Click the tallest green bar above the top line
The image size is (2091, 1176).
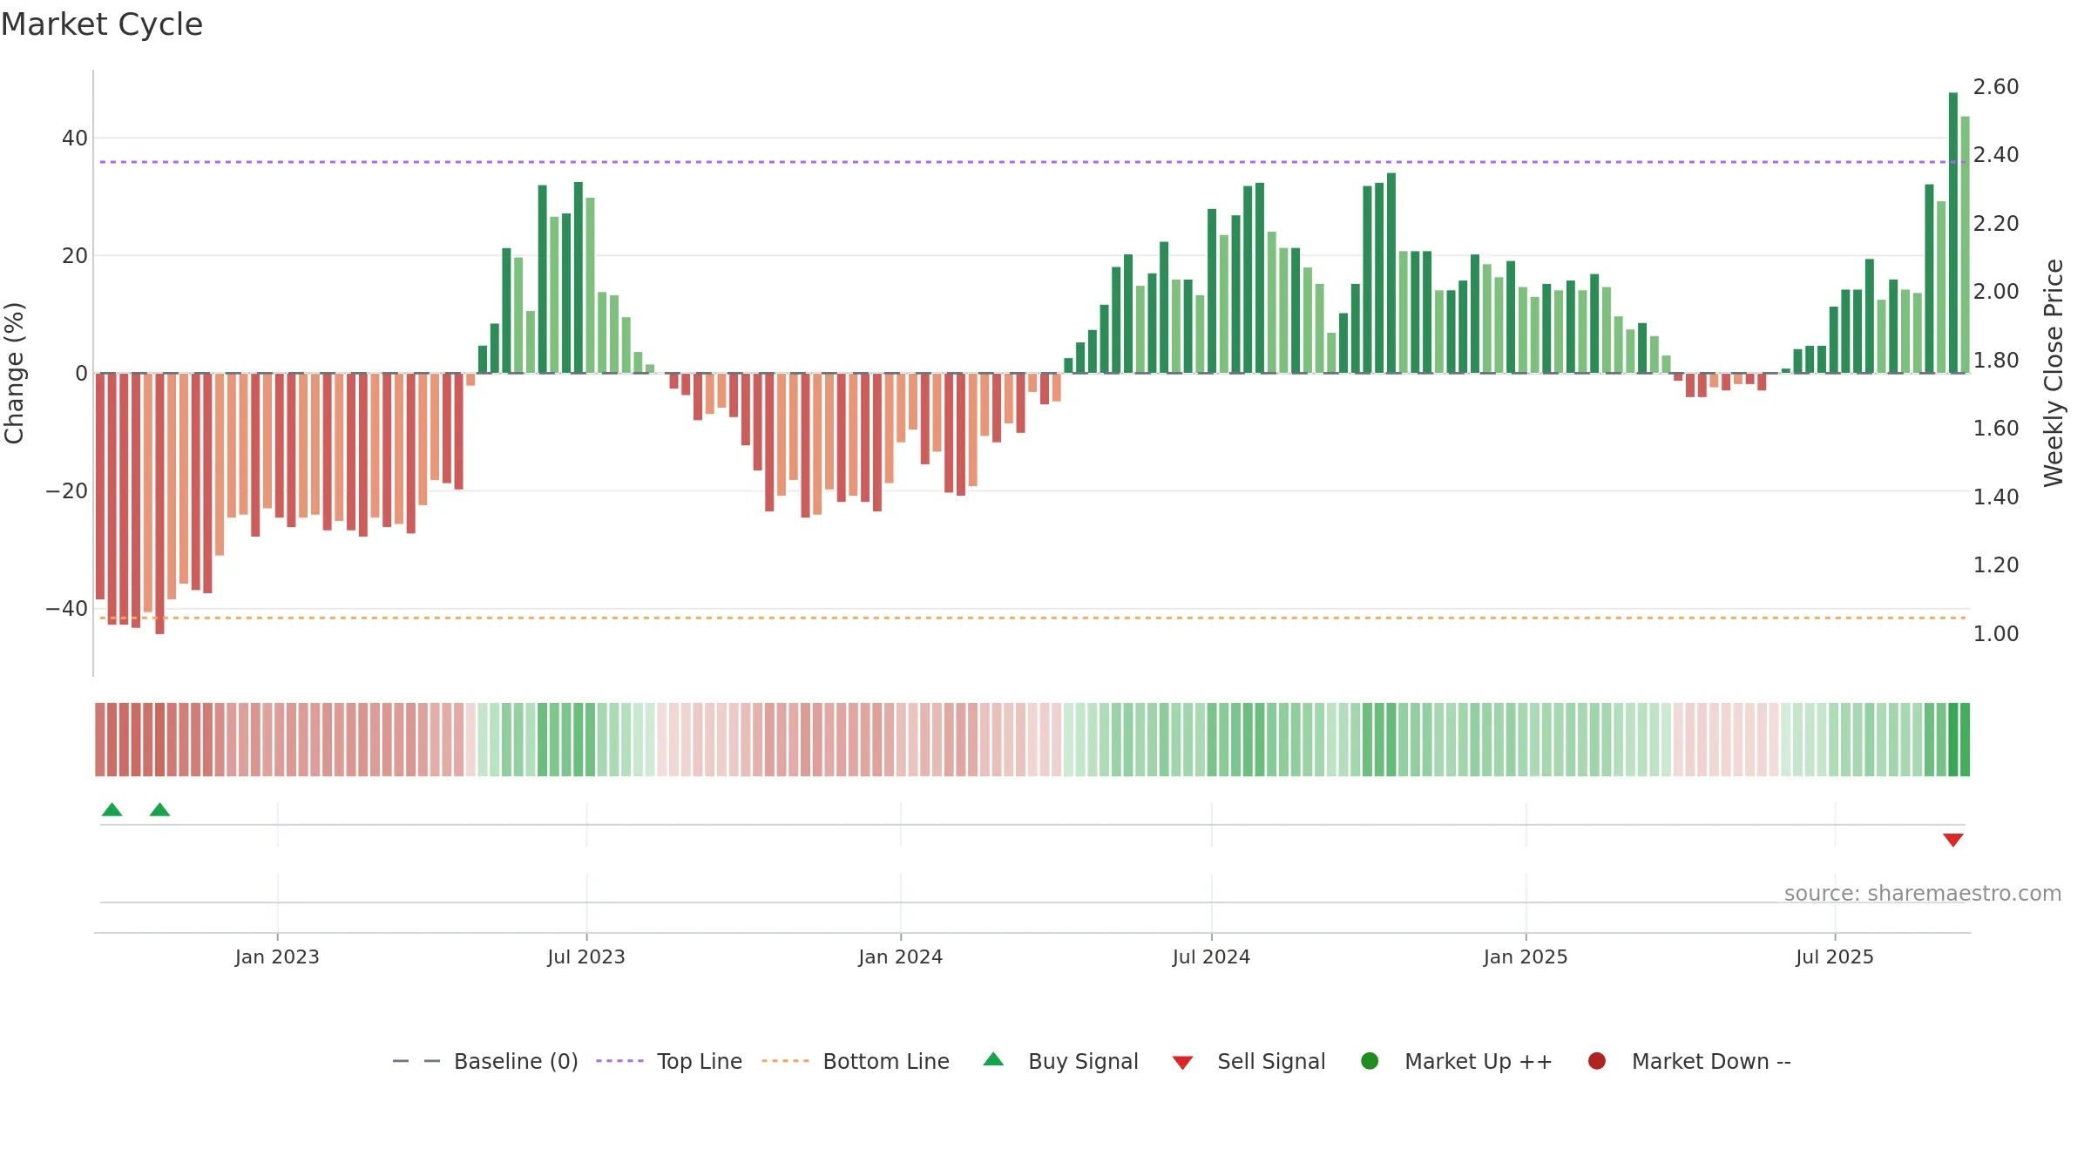pos(1953,233)
